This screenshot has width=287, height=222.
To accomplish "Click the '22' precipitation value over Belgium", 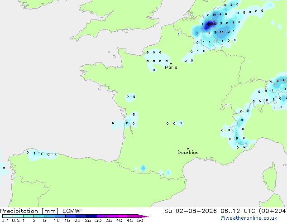I will (215, 24).
